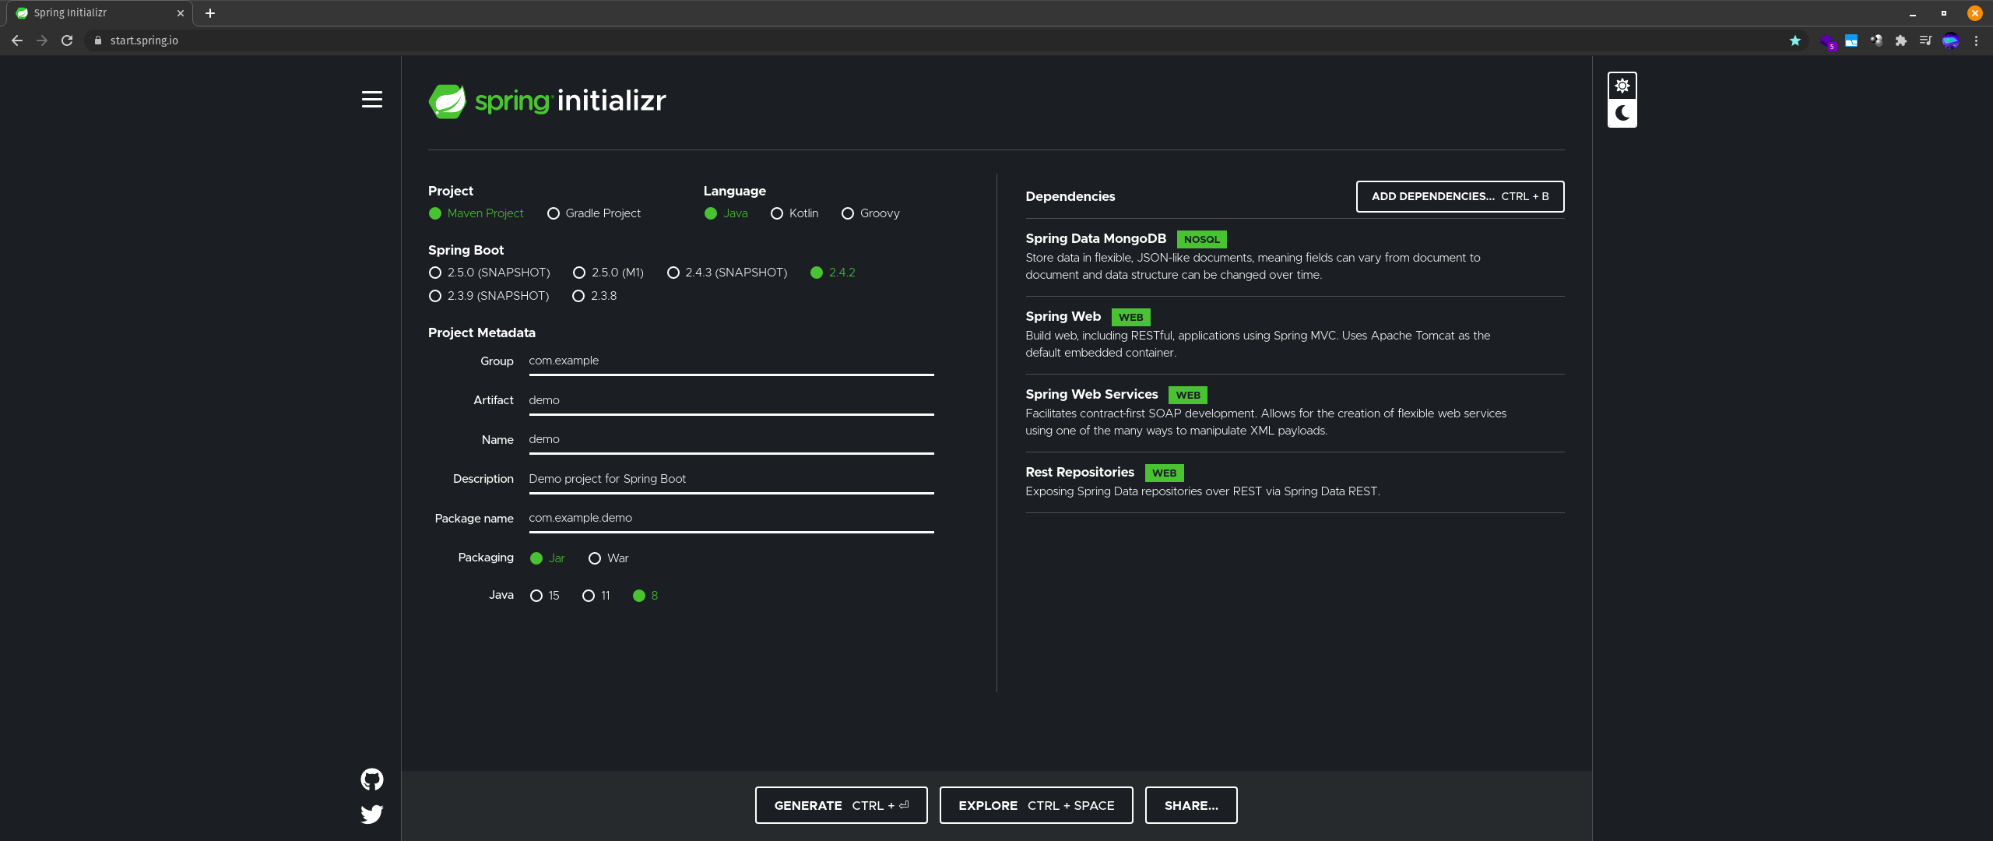Switch to dark theme moon icon
The height and width of the screenshot is (841, 1993).
click(1622, 113)
